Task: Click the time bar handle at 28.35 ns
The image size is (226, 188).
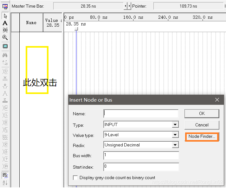Action: coord(76,29)
